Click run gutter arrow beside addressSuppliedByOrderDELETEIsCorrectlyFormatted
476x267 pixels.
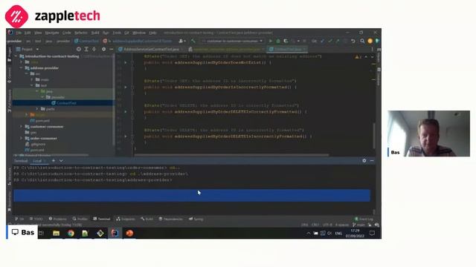point(126,112)
